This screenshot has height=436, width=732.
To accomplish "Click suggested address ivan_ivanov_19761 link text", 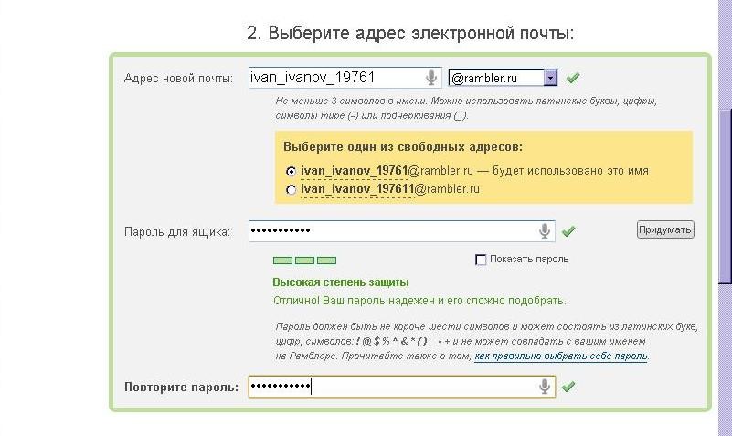I will (355, 171).
